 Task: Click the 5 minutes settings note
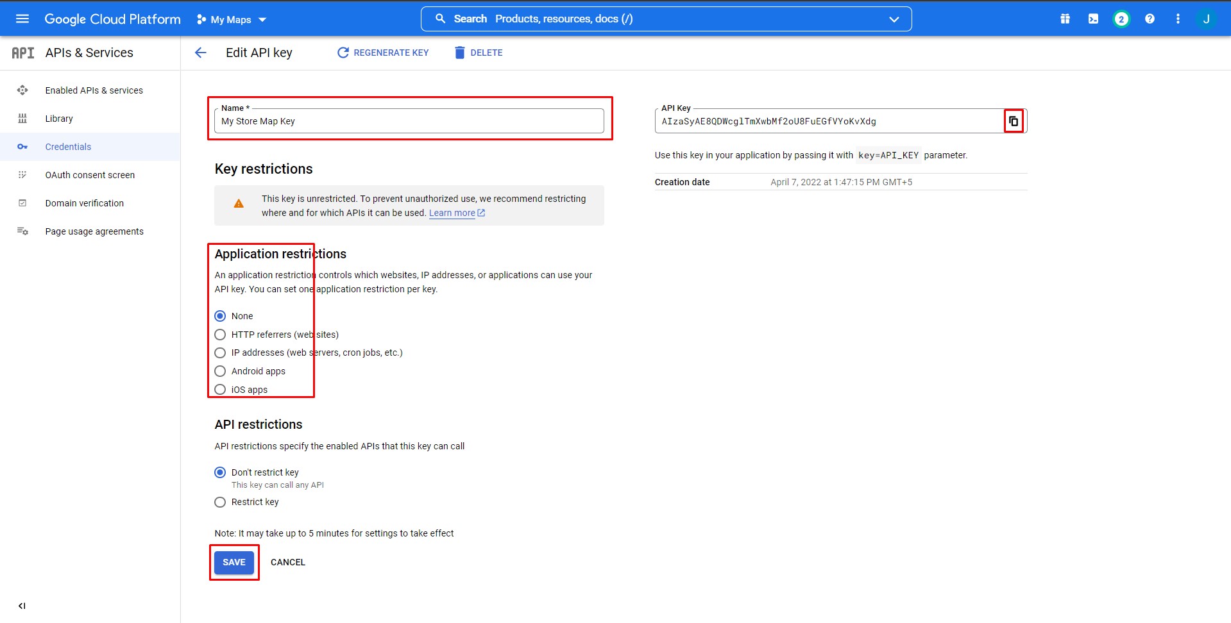pyautogui.click(x=334, y=533)
